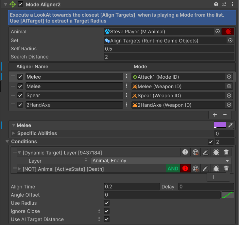Open the Layer dropdown showing Animal, Enemy
This screenshot has width=239, height=225.
(x=161, y=161)
